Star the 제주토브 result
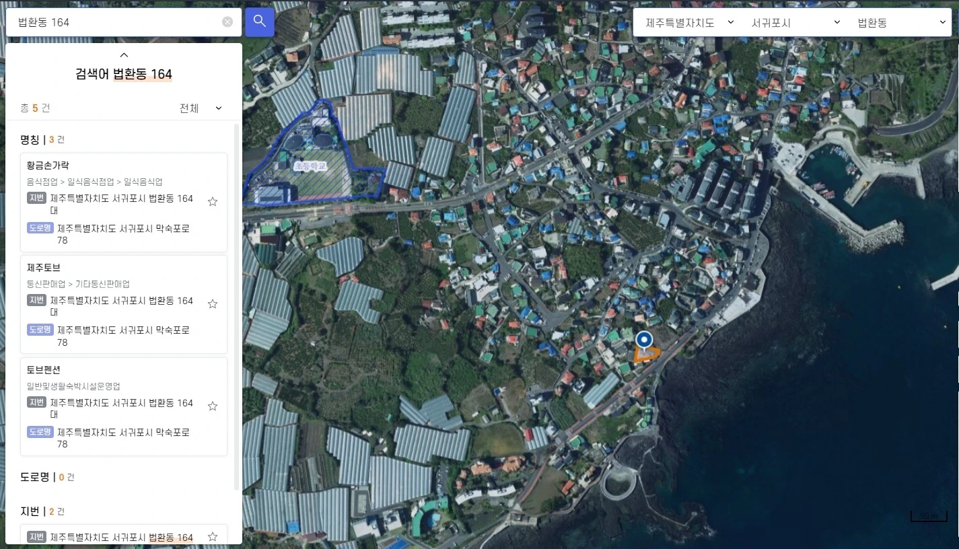 tap(213, 304)
